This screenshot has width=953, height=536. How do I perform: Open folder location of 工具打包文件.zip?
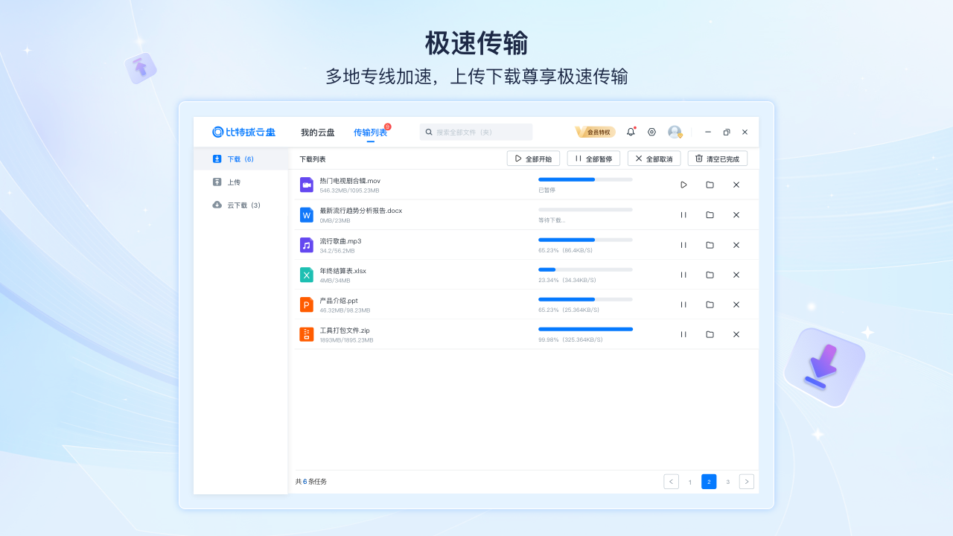point(710,334)
